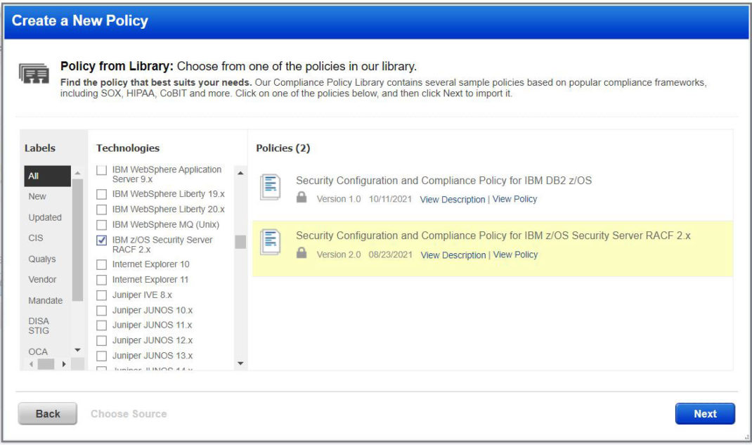
Task: Toggle Internet Explorer 11 checkbox
Action: pyautogui.click(x=101, y=280)
